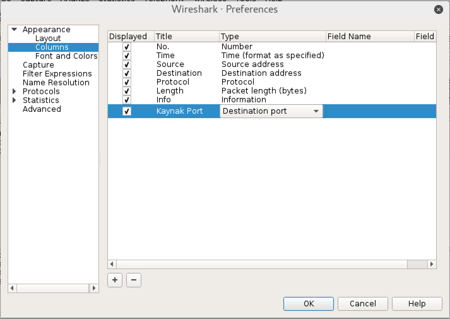Select the Protocol title cell
The height and width of the screenshot is (319, 450).
click(x=173, y=82)
